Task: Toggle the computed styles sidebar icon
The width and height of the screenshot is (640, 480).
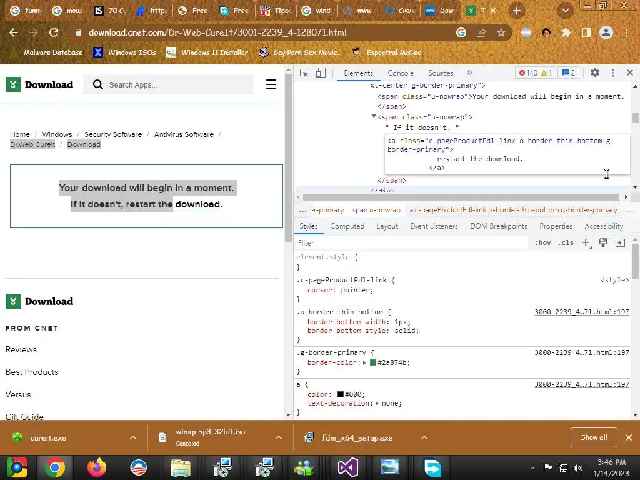Action: pyautogui.click(x=620, y=242)
